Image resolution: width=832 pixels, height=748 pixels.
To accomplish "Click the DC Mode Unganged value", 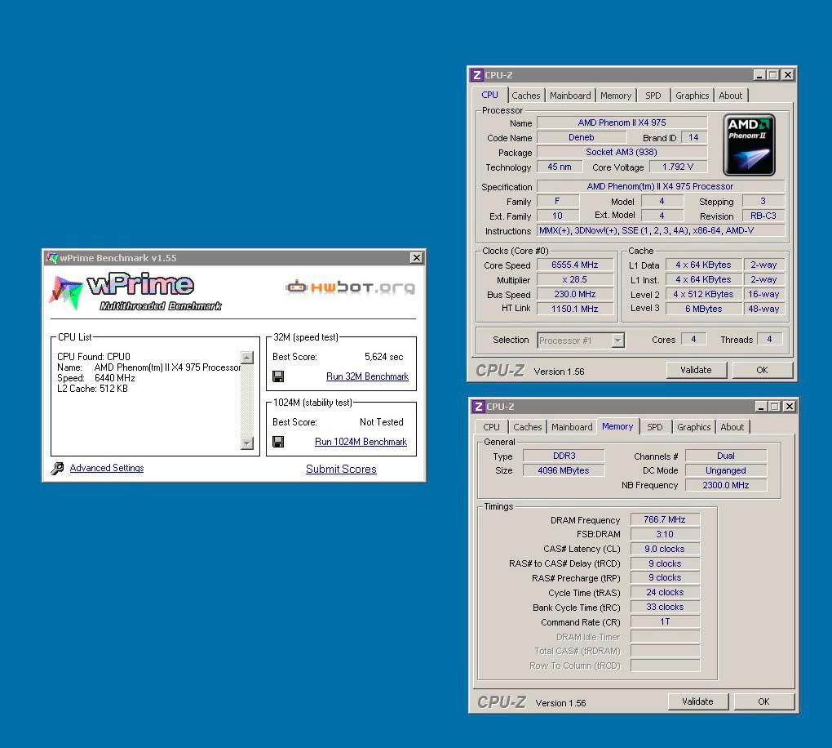I will coord(725,470).
